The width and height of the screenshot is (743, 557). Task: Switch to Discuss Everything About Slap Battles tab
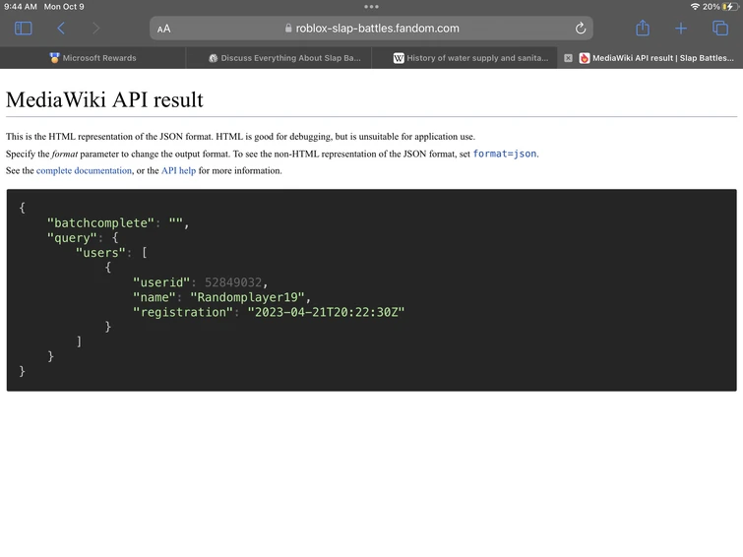[x=283, y=58]
